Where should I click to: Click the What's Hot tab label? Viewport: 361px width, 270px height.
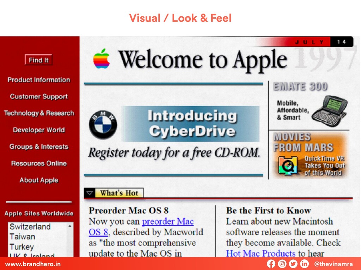click(x=119, y=193)
